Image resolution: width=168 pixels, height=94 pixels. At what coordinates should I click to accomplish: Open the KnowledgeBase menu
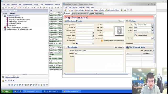click(x=27, y=5)
